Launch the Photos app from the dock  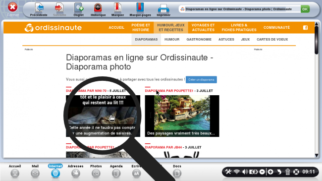coord(96,171)
